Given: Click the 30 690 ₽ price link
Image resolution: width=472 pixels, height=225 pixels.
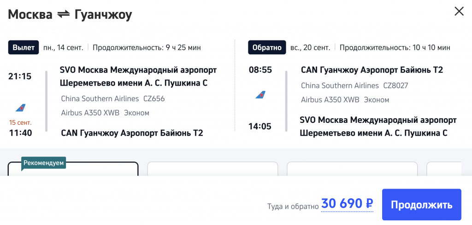Looking at the screenshot, I should pyautogui.click(x=347, y=204).
